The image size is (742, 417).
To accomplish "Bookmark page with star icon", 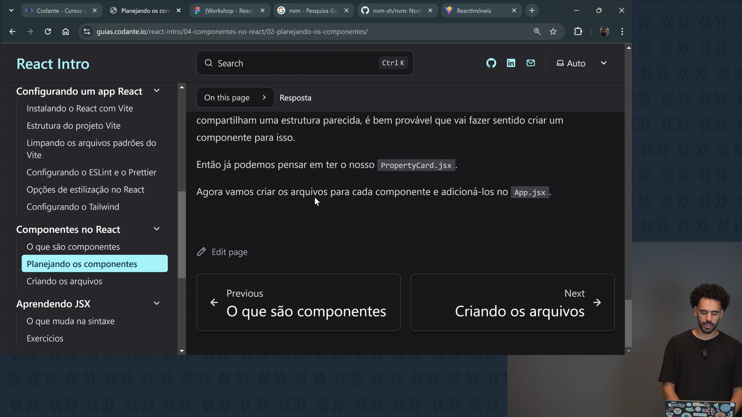I will click(x=553, y=32).
